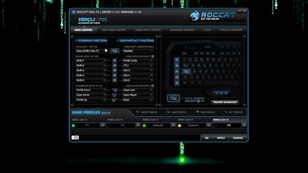
Task: Switch to the Media Keys / F-Keys tab
Action: [x=148, y=30]
